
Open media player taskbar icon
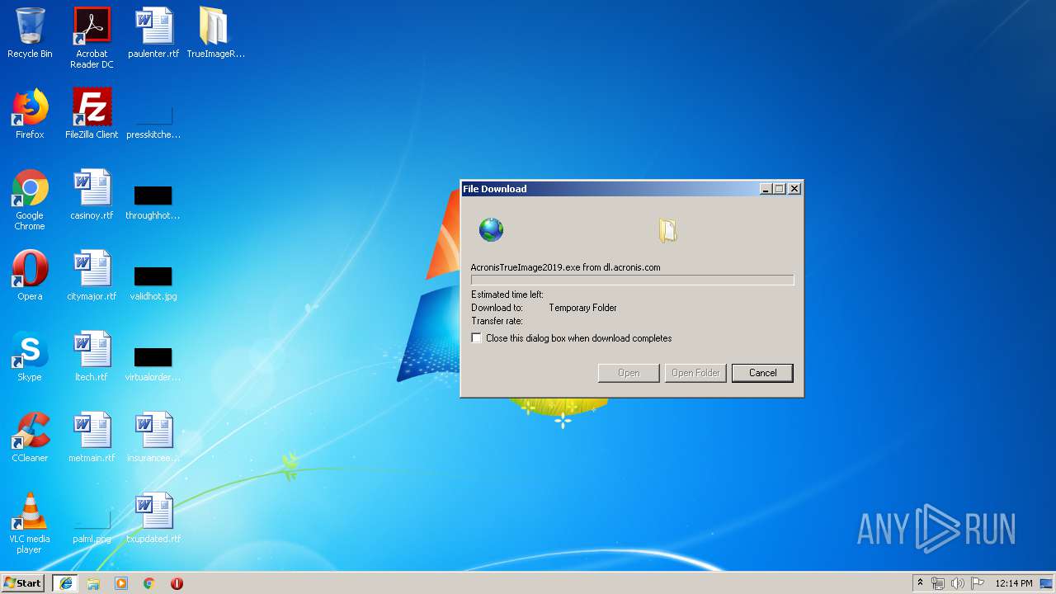click(x=121, y=583)
